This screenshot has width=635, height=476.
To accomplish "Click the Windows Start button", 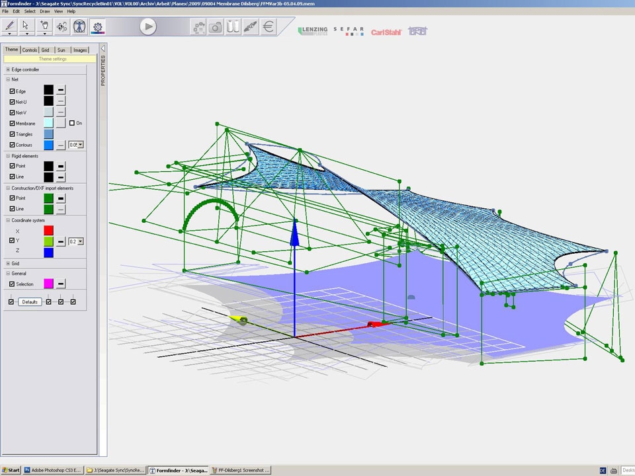I will [x=11, y=470].
